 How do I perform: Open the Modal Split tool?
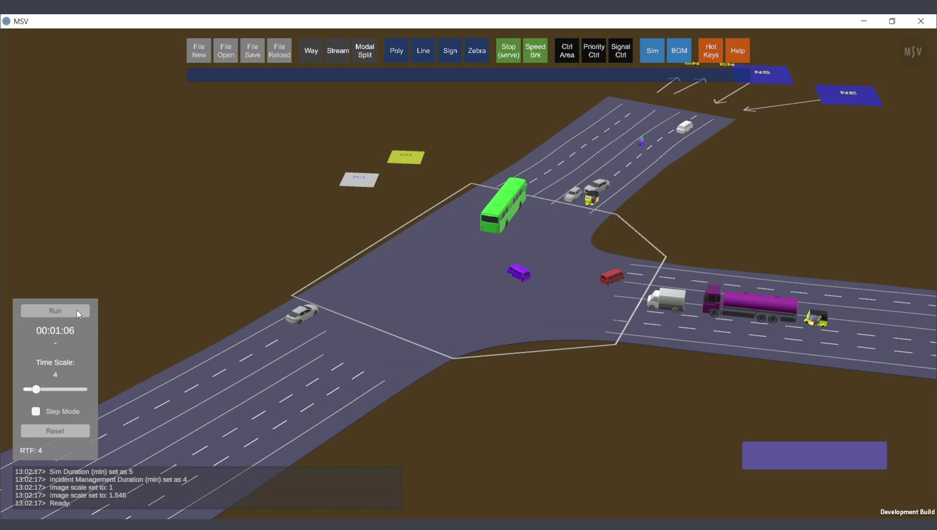(x=365, y=51)
